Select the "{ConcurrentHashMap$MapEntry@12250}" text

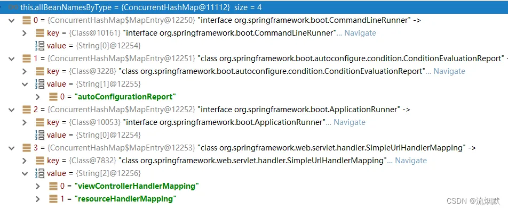(x=121, y=20)
